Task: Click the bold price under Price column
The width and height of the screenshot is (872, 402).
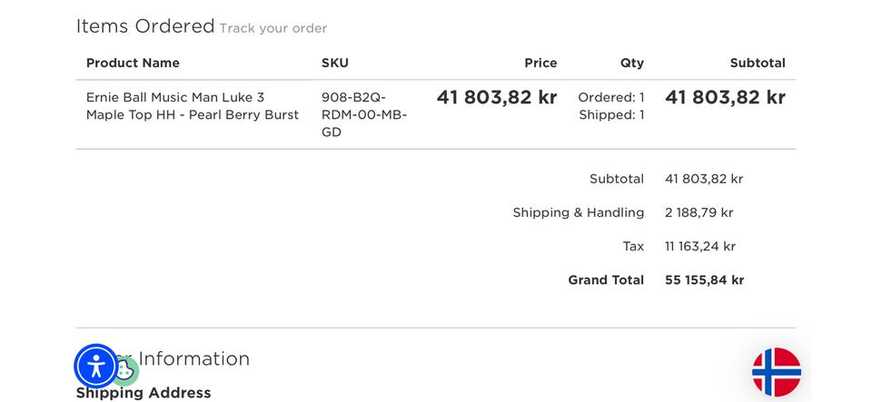Action: coord(497,97)
